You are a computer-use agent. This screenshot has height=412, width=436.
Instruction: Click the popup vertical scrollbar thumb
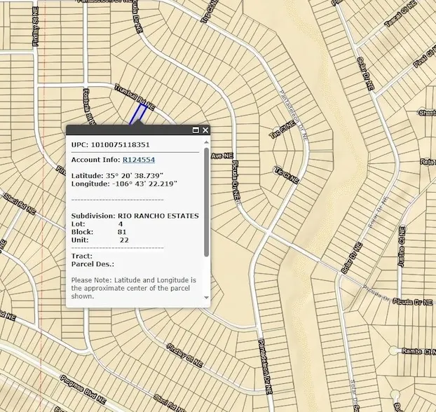pos(206,203)
